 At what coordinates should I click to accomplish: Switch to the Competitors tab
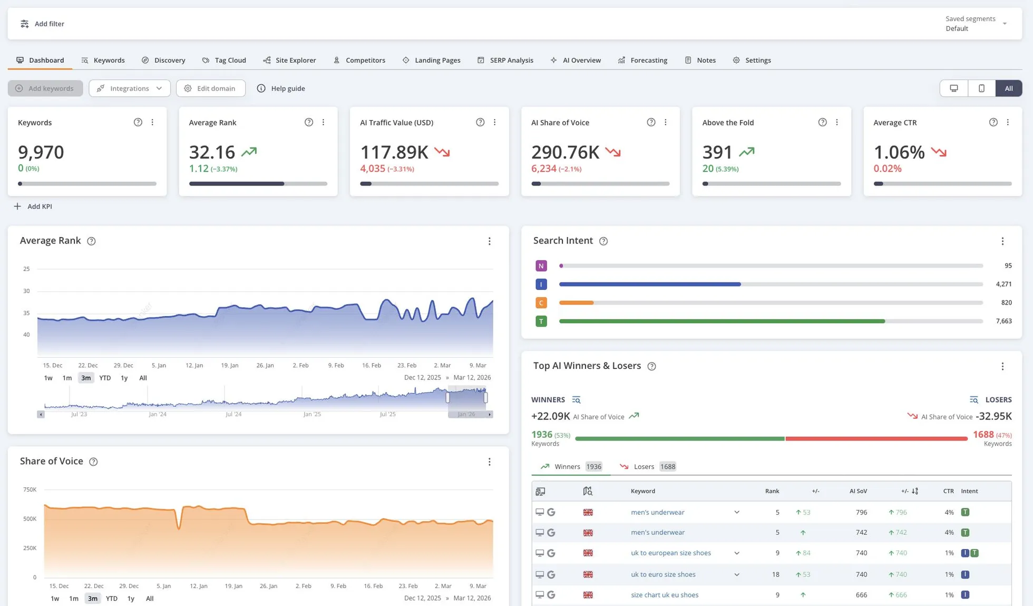(359, 60)
